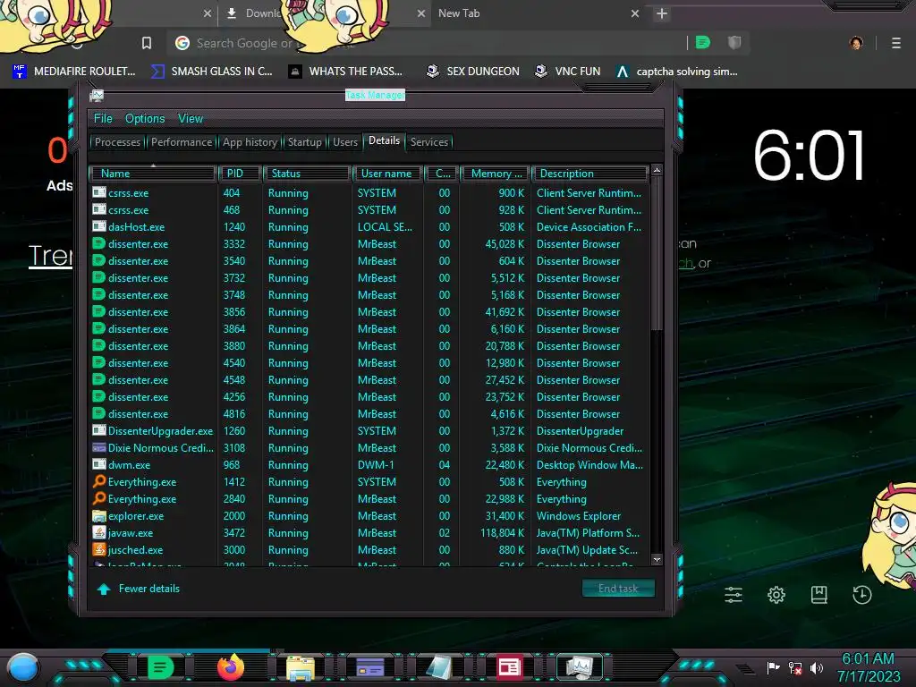The image size is (916, 687).
Task: Select the Dixie Normous Credi... process icon
Action: click(x=98, y=447)
